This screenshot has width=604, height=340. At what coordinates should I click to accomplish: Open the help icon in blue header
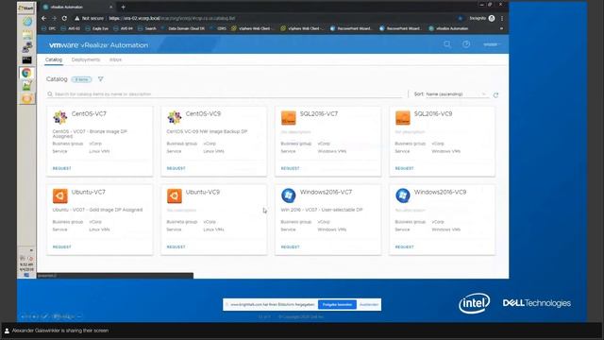point(466,44)
